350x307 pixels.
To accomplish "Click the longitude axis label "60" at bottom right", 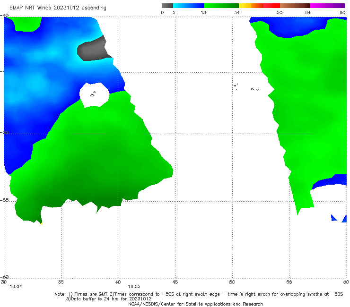I will coord(346,282).
